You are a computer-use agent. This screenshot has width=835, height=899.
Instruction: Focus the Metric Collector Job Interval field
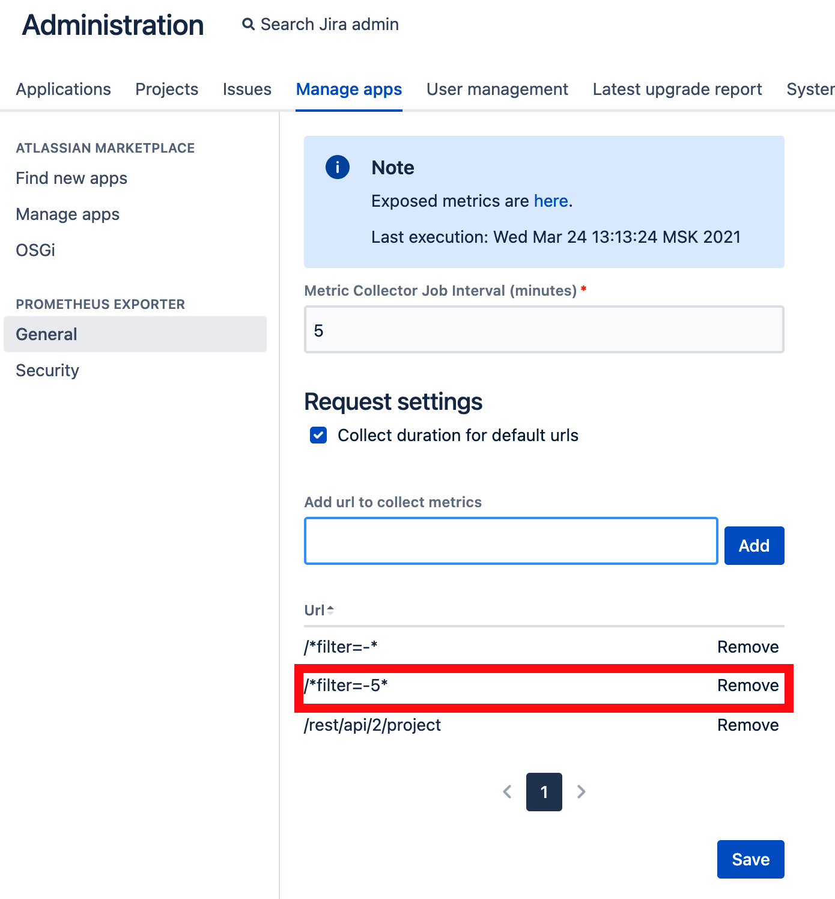coord(544,329)
